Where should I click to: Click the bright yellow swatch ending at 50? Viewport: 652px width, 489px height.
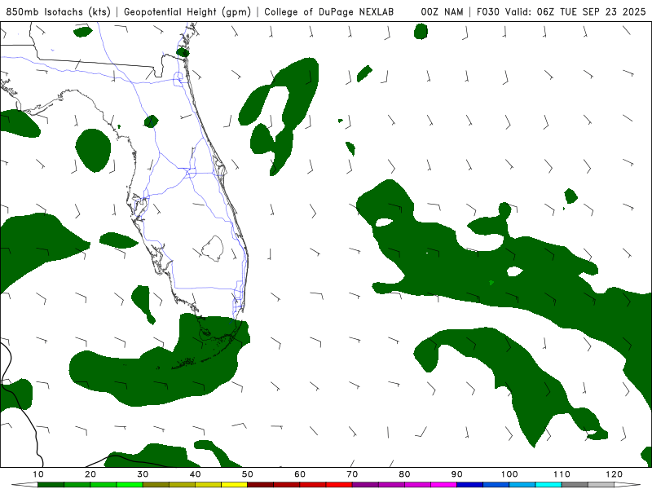coord(234,485)
